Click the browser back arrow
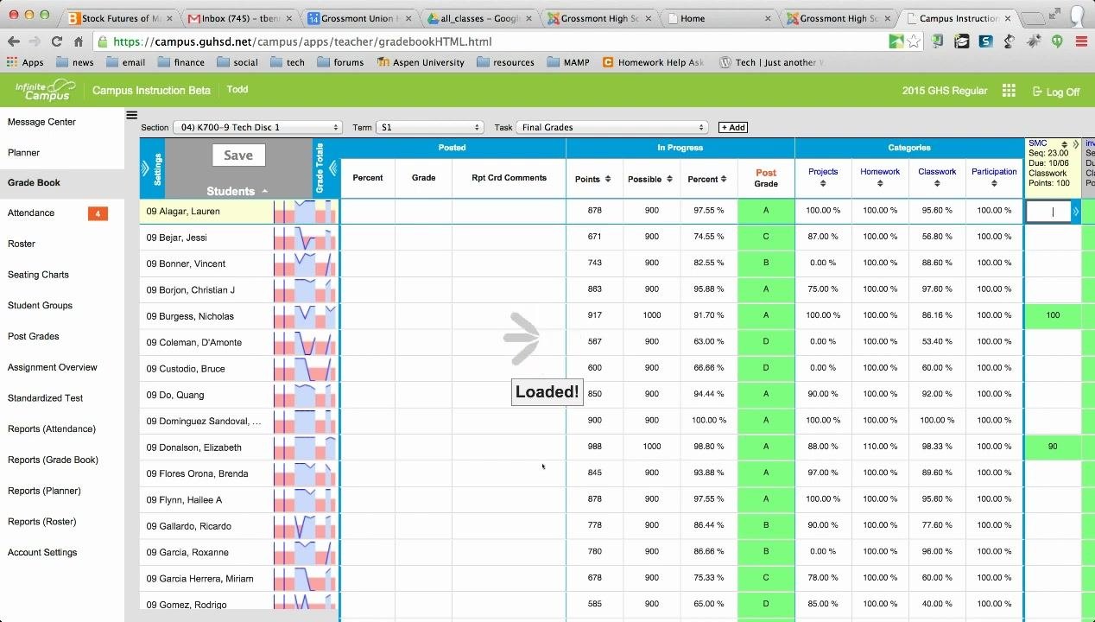Image resolution: width=1095 pixels, height=622 pixels. (x=13, y=41)
